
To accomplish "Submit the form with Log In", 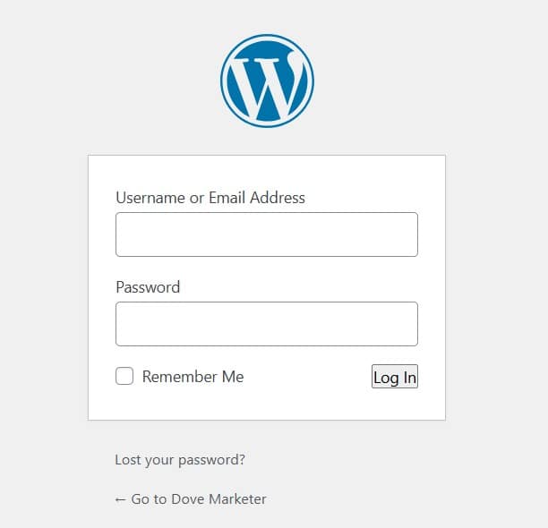I will click(395, 377).
